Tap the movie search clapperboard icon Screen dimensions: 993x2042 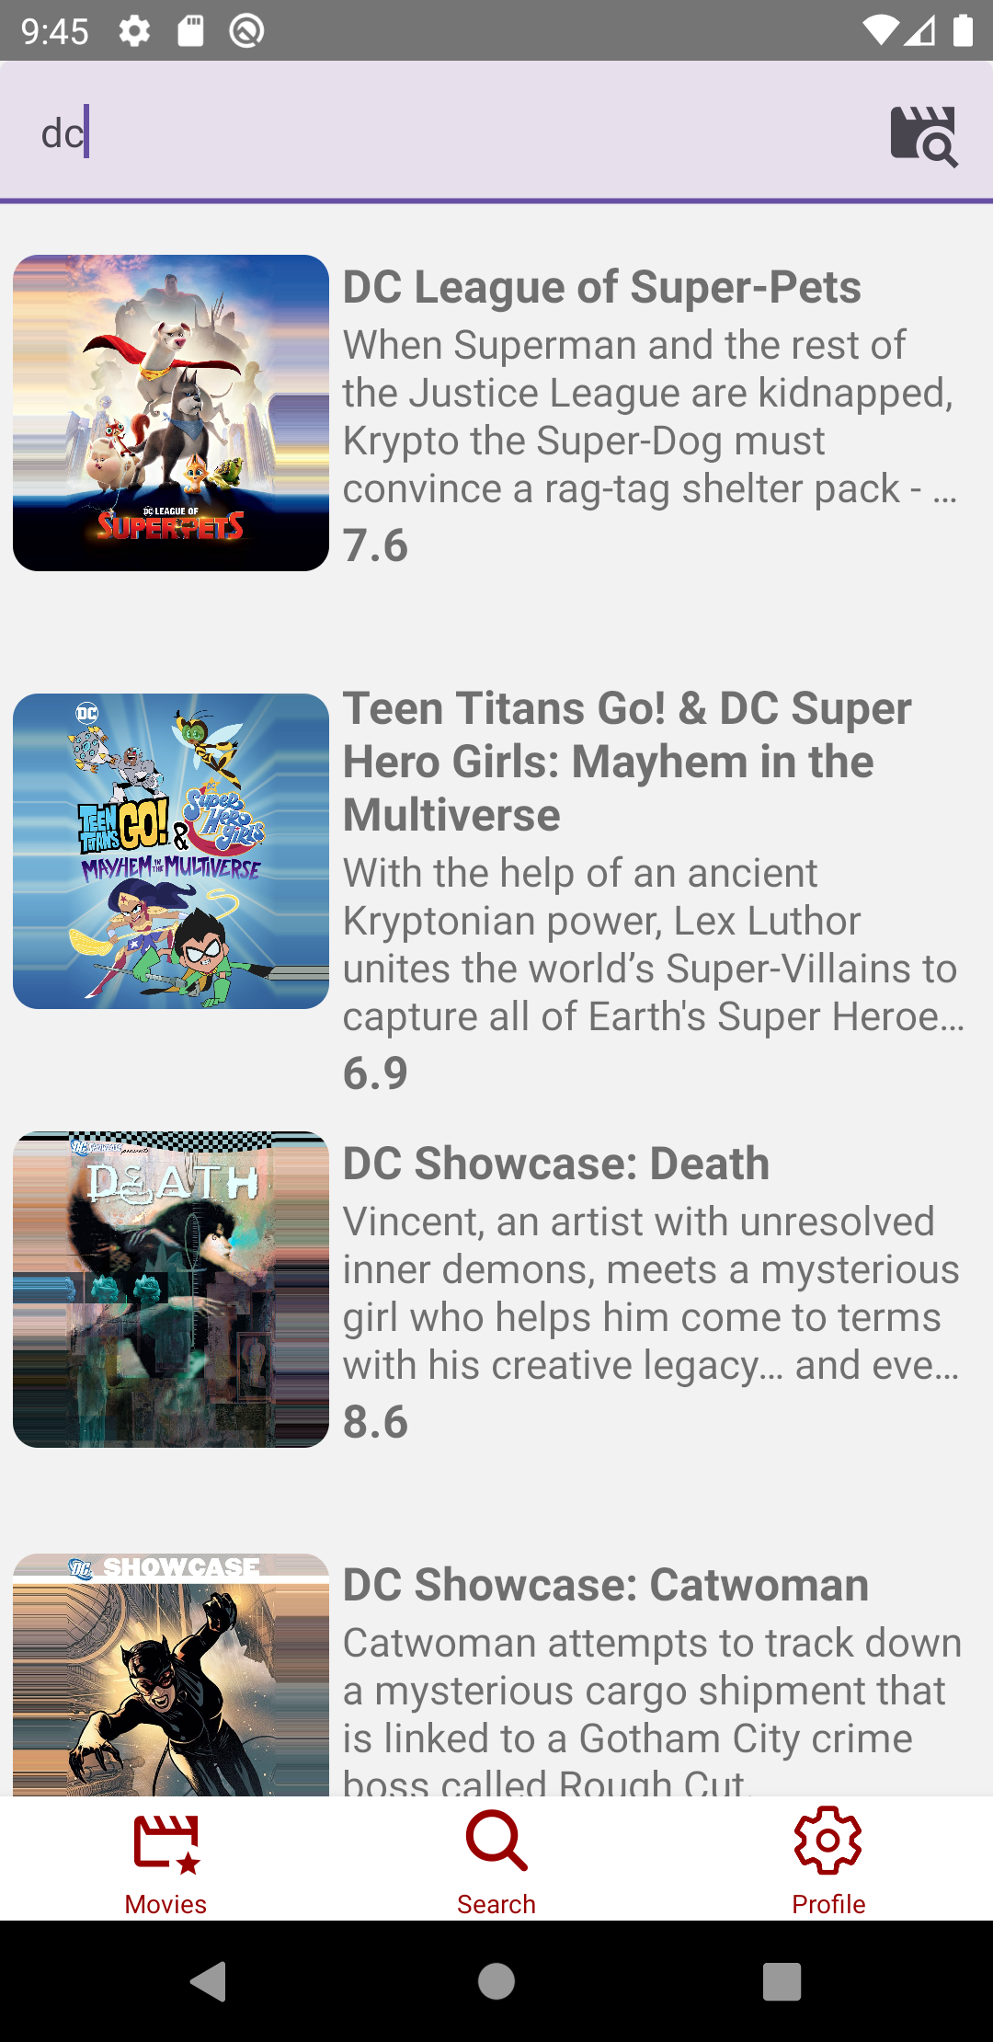(x=924, y=136)
